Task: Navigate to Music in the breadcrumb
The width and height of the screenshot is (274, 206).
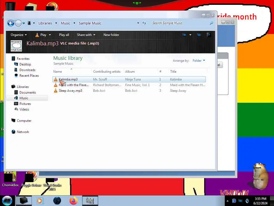Action: click(65, 23)
